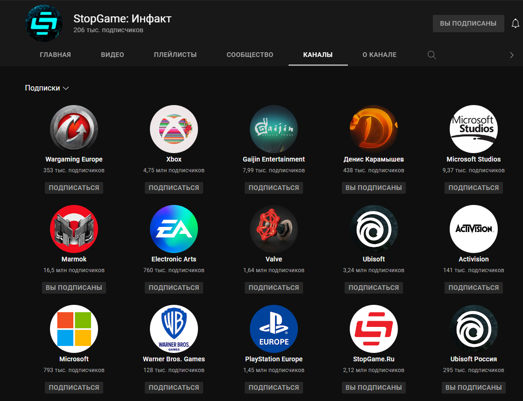Open the Marmok channel avatar
Viewport: 523px width, 401px height.
74,229
